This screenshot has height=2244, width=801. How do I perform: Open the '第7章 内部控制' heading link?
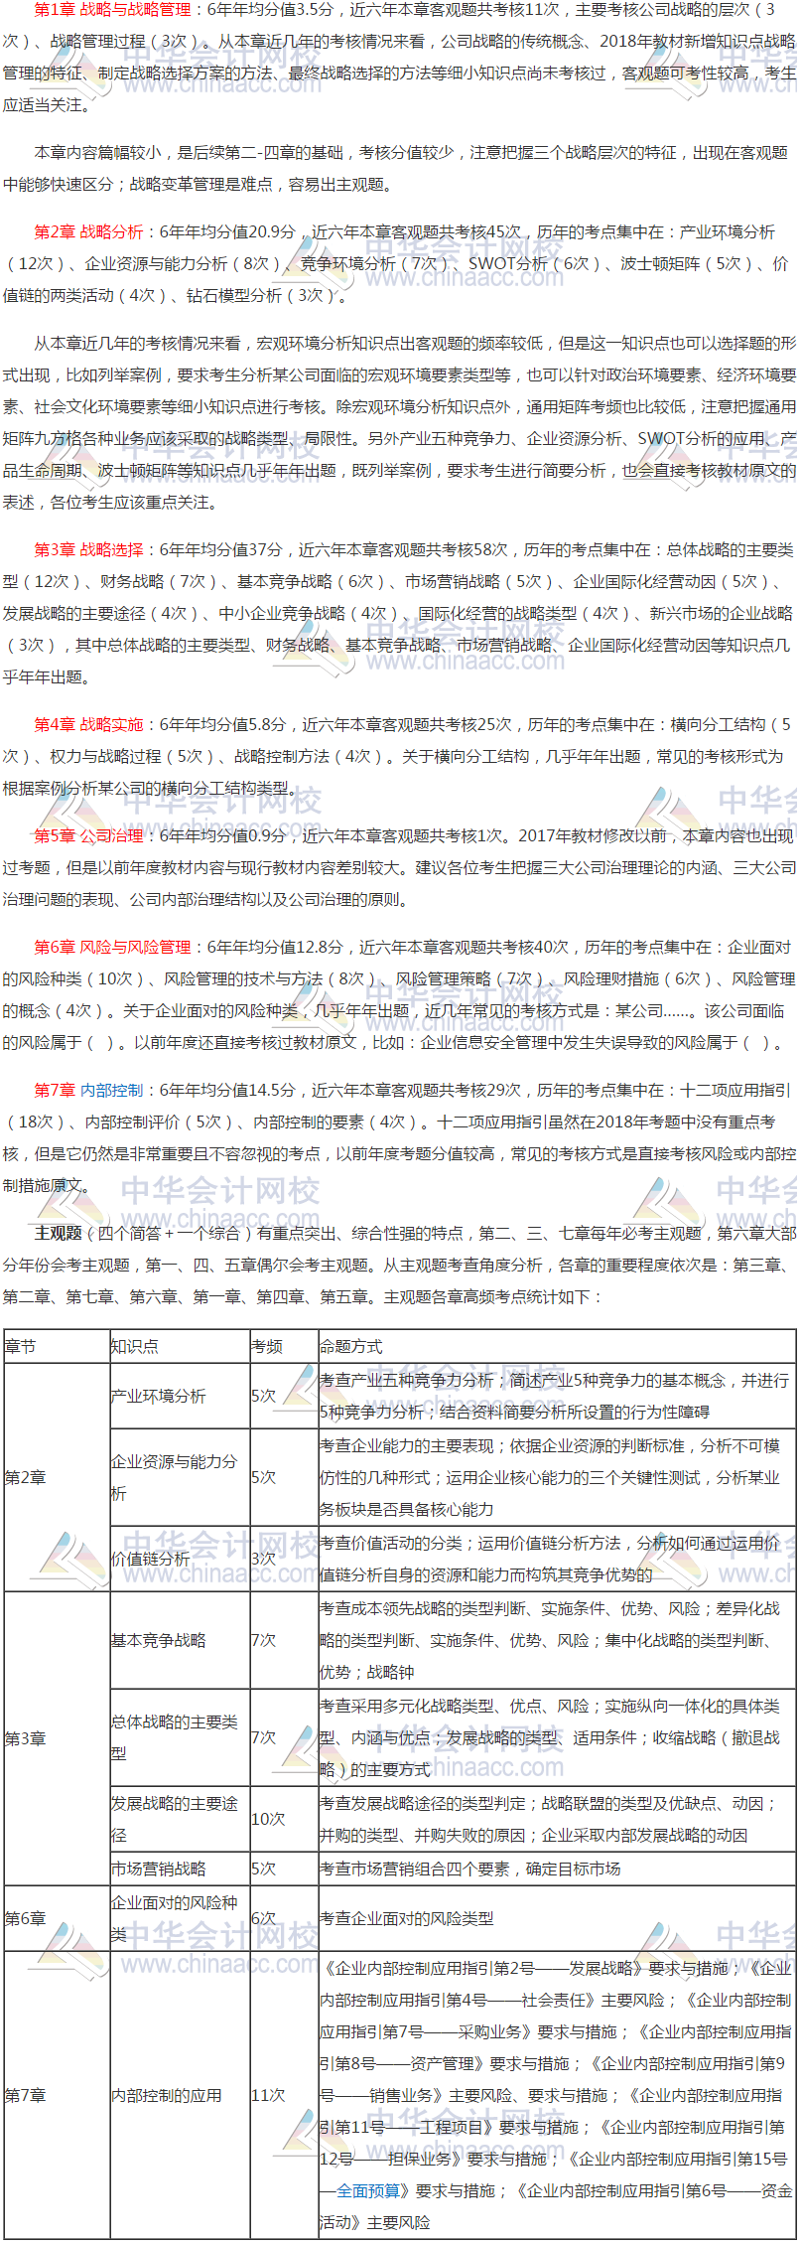tap(88, 1091)
